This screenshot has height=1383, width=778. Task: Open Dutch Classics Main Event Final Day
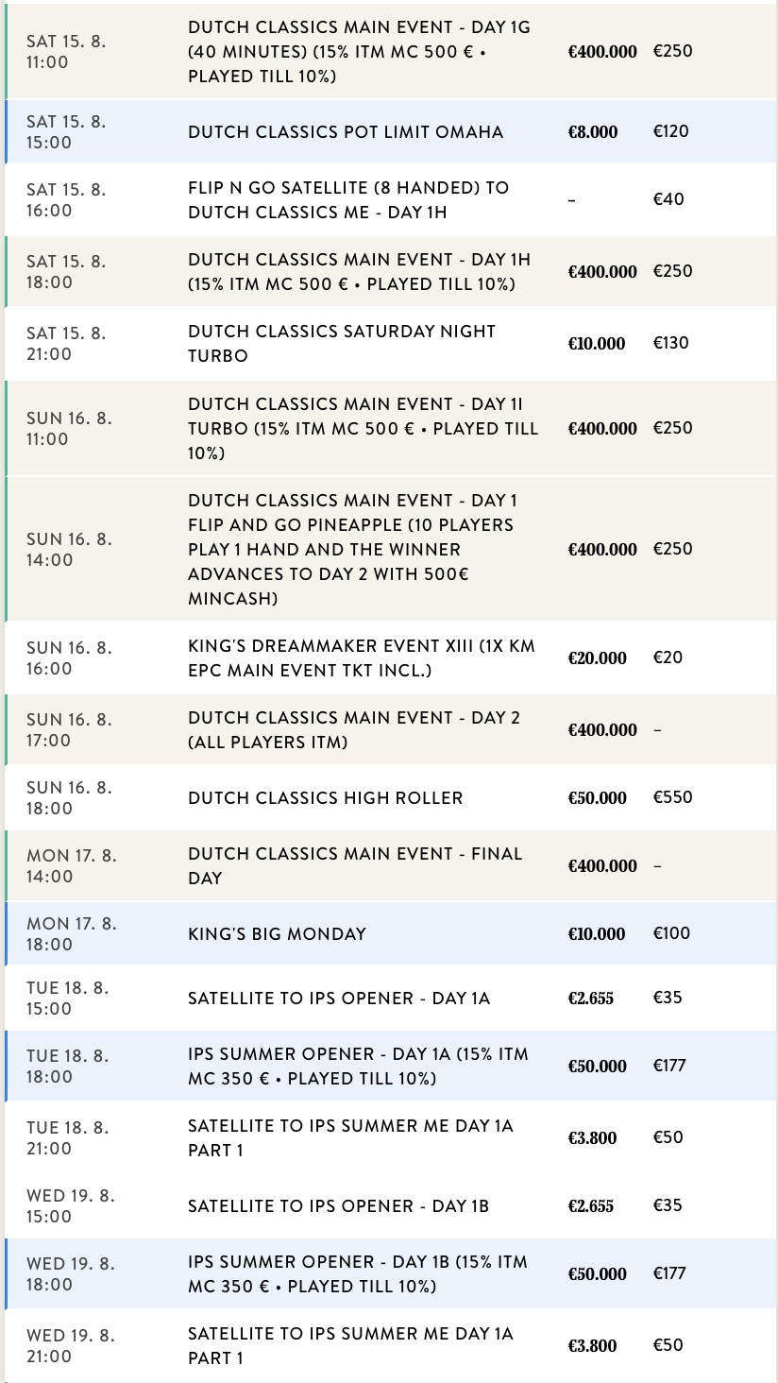(389, 865)
